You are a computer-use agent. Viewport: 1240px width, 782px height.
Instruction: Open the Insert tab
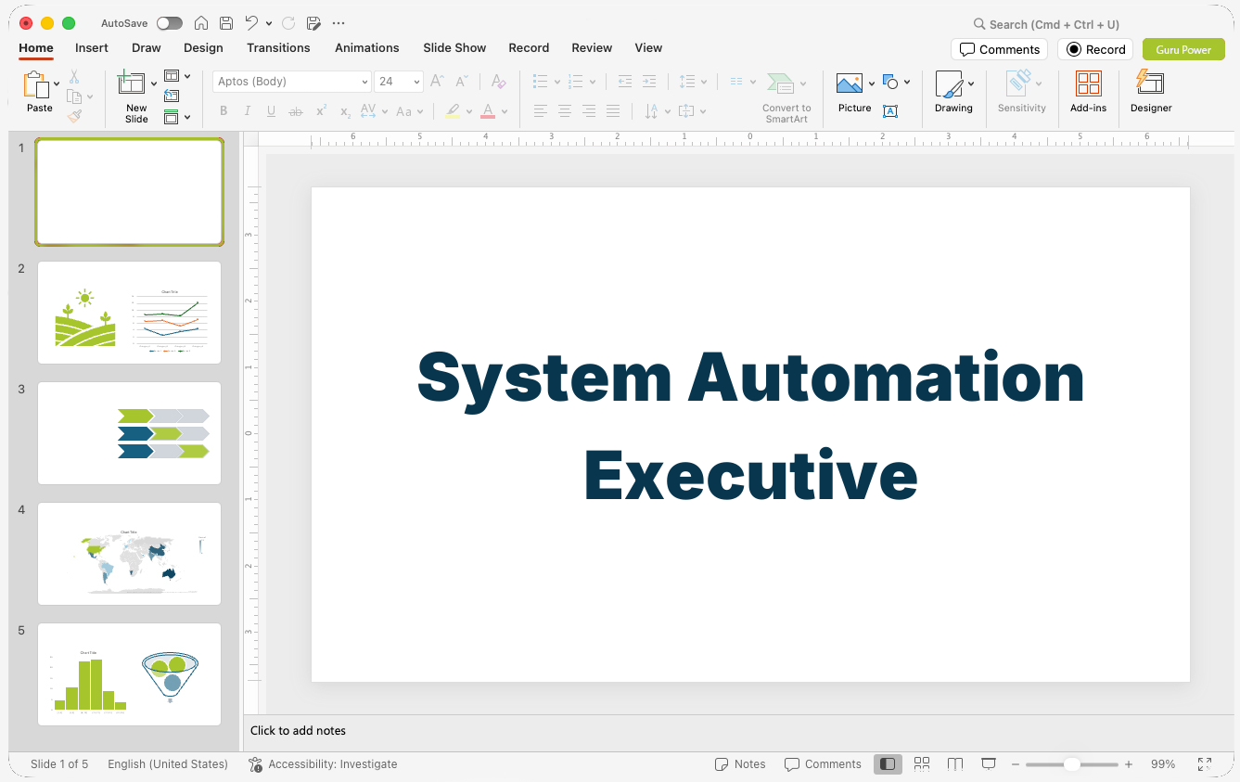click(x=92, y=47)
